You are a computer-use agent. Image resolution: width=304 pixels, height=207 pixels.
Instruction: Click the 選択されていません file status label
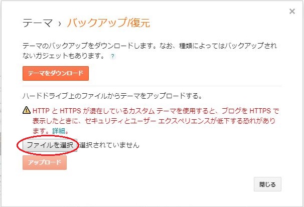tap(109, 145)
